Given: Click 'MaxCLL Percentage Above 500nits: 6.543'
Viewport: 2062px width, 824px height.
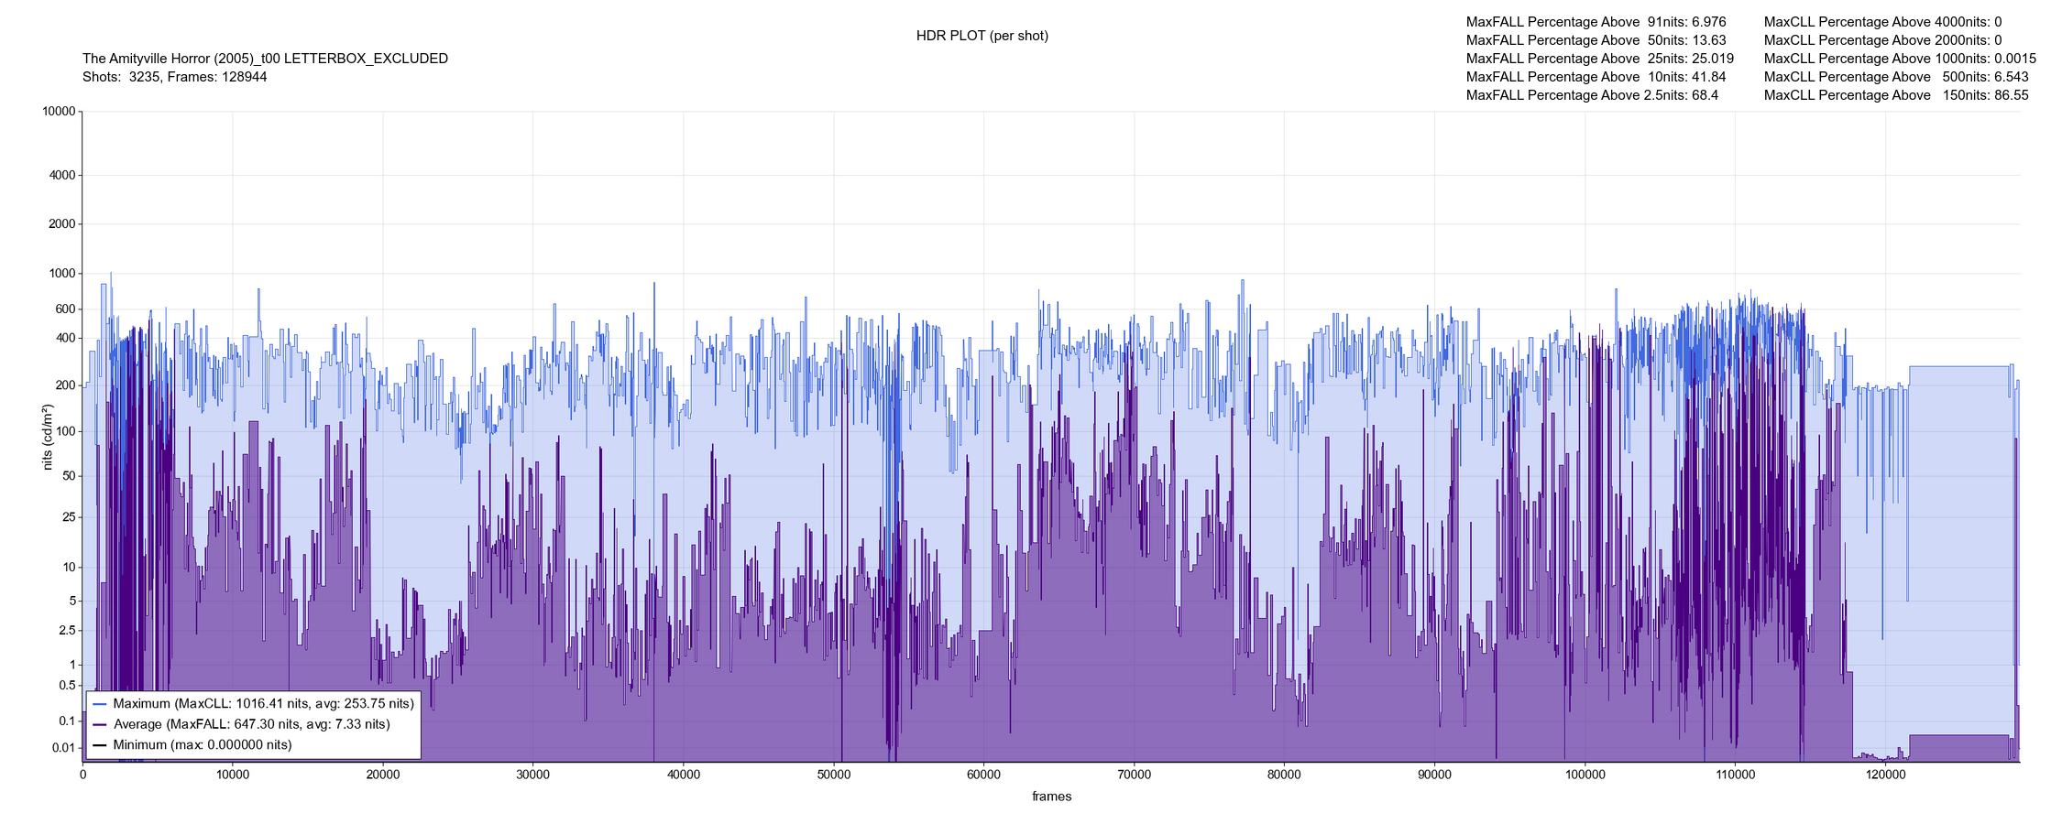Looking at the screenshot, I should point(1896,77).
